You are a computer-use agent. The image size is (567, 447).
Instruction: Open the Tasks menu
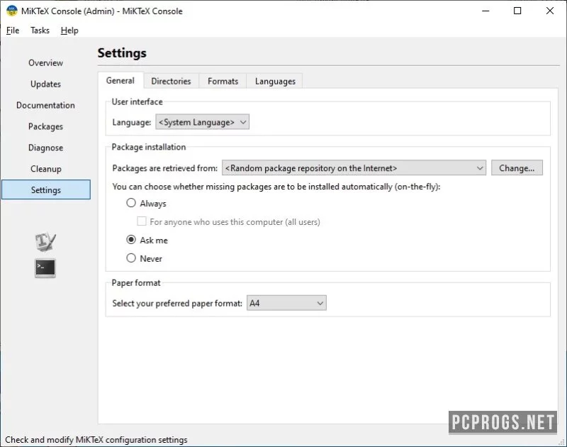(x=40, y=31)
